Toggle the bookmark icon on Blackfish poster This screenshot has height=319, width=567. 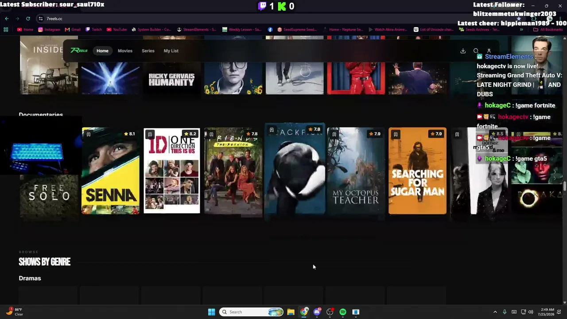(272, 130)
